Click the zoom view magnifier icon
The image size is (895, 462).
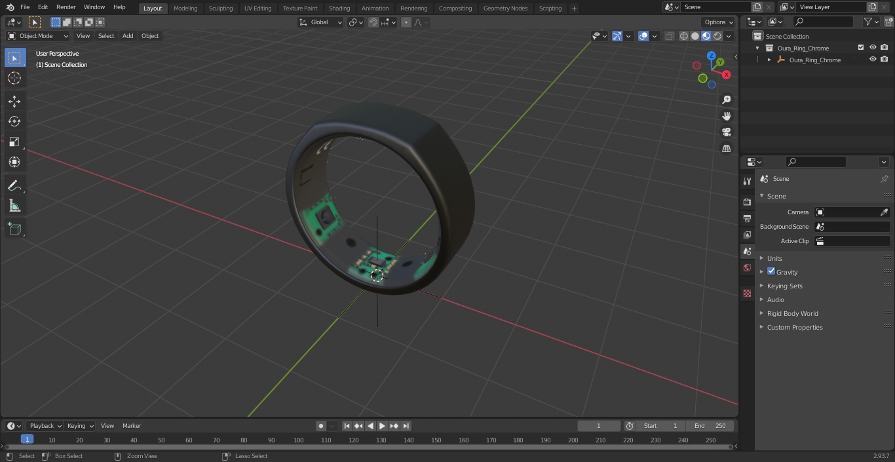[726, 100]
